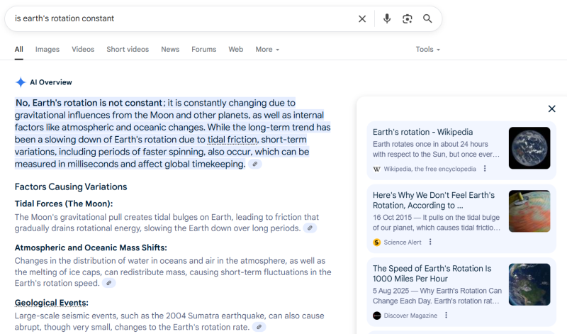567x334 pixels.
Task: Close the sources side panel
Action: coord(552,108)
